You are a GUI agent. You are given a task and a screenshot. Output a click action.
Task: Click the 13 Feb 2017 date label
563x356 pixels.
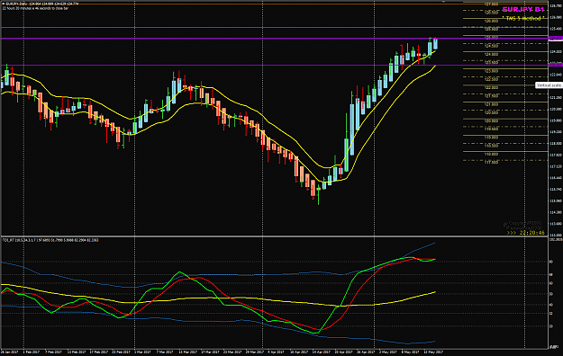click(77, 352)
